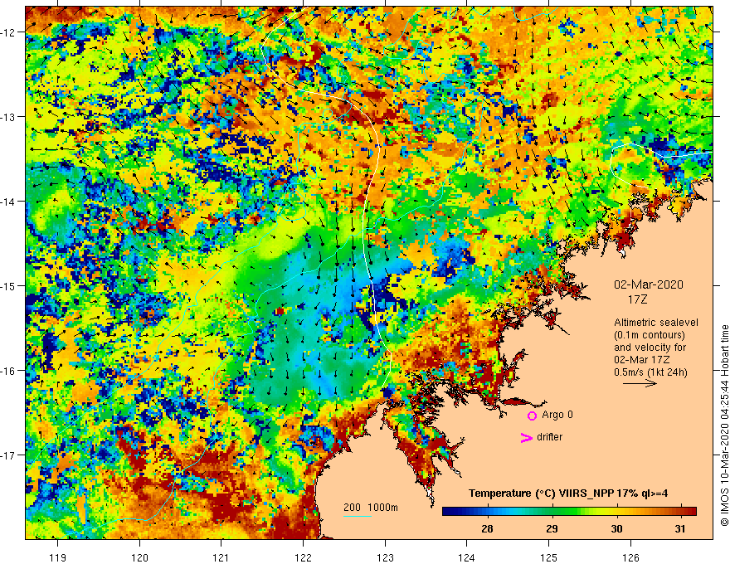Click the 02-Mar-2020 date label

click(649, 284)
